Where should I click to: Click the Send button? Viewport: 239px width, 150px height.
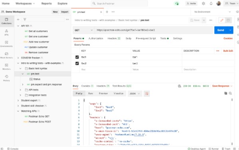(x=221, y=30)
